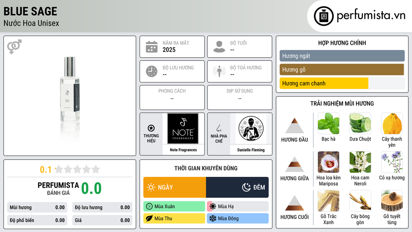Click the Danielle Fleming name label

(x=251, y=150)
